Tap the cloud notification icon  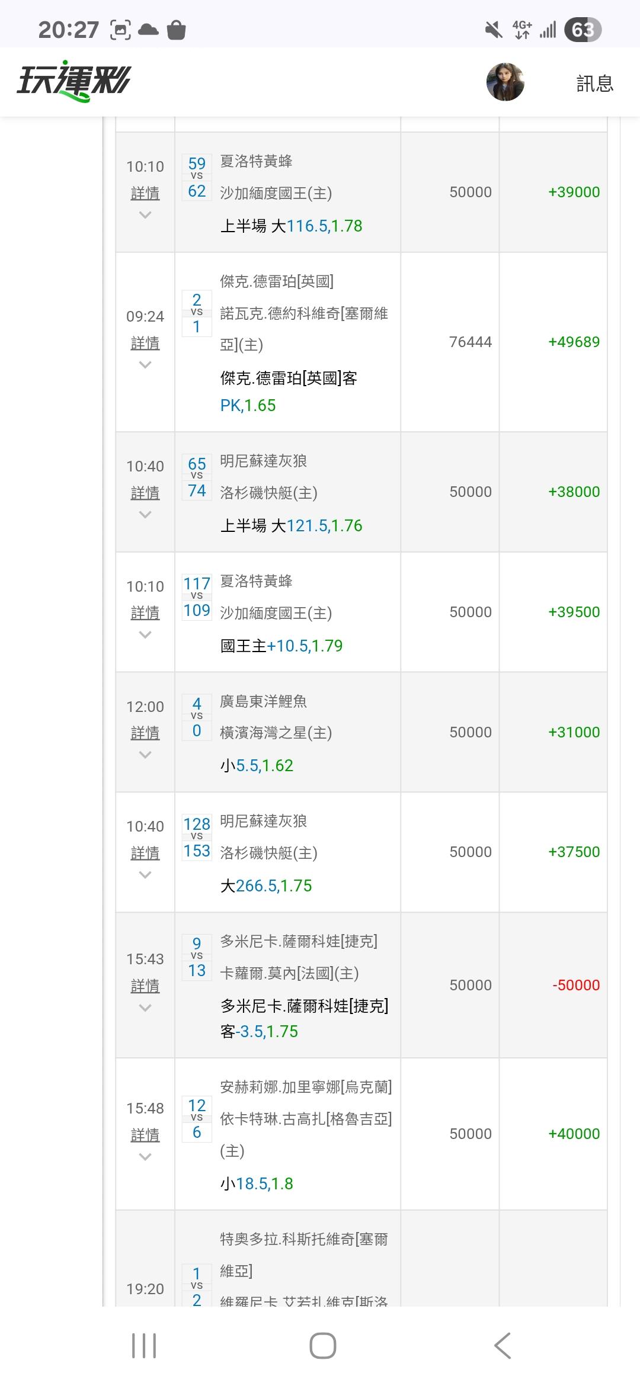148,29
